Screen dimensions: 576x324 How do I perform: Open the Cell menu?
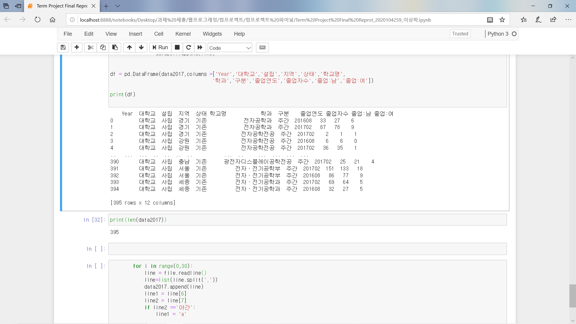[x=158, y=34]
